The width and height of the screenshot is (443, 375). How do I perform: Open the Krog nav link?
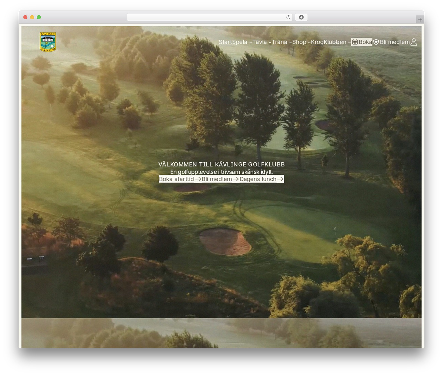tap(317, 42)
